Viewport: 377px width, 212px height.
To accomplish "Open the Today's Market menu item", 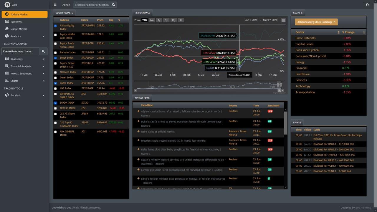I will 24,14.
